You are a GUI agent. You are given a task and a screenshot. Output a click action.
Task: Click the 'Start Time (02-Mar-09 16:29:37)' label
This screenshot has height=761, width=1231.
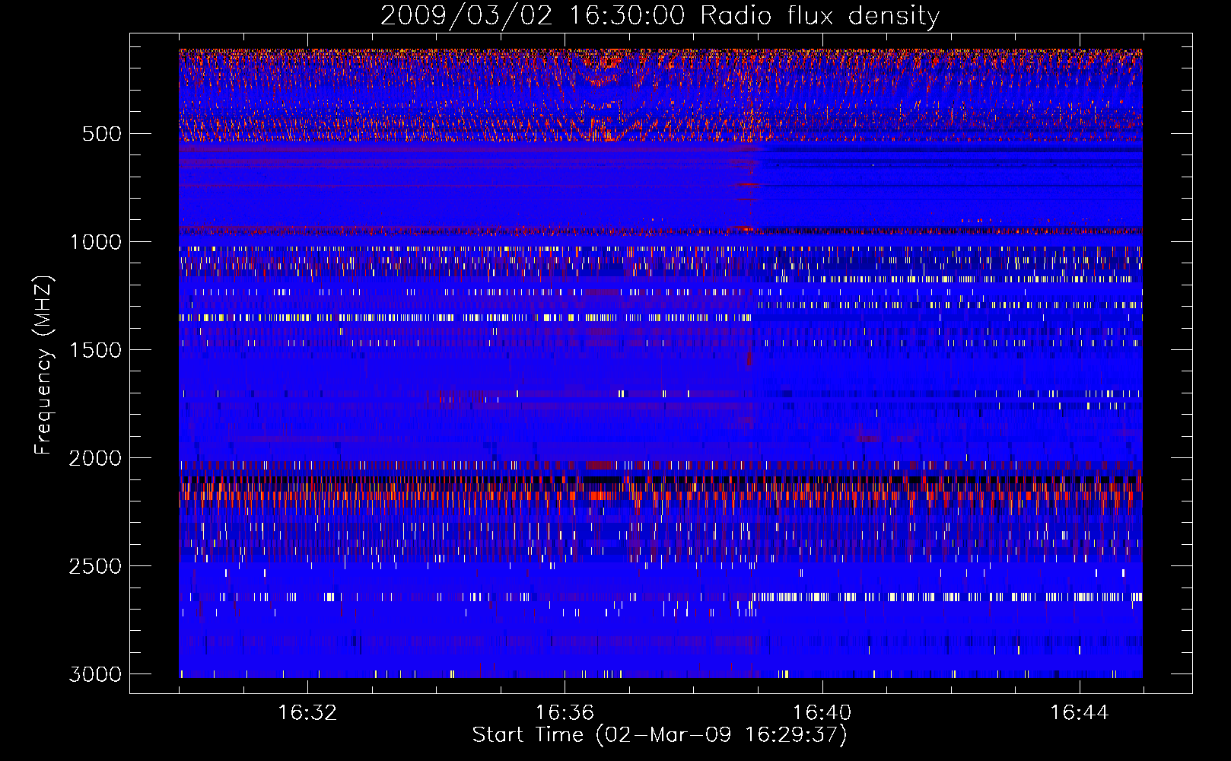[x=660, y=735]
